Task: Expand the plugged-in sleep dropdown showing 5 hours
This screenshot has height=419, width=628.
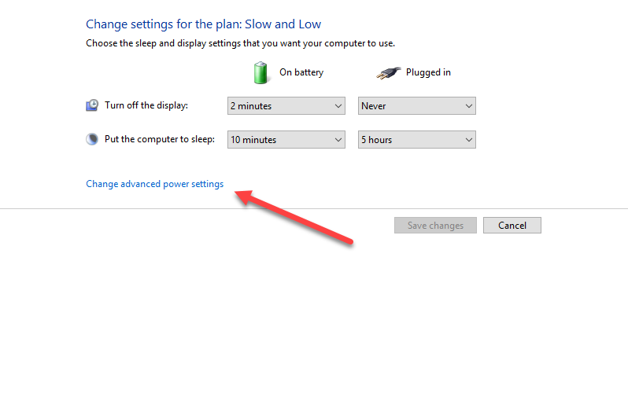Action: pos(416,140)
